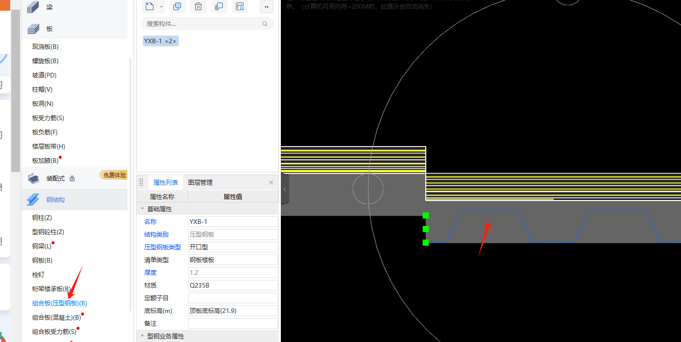The height and width of the screenshot is (342, 681).
Task: Select 柱帽(V) in the tree
Action: pyautogui.click(x=42, y=90)
